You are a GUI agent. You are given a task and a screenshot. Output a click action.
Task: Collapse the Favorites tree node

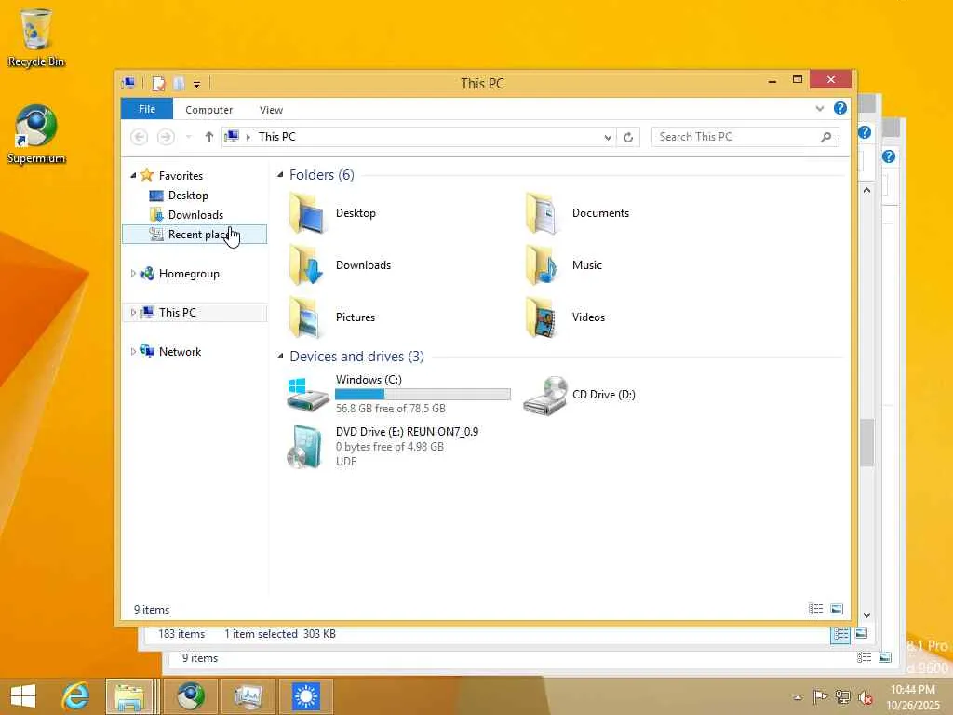[133, 175]
